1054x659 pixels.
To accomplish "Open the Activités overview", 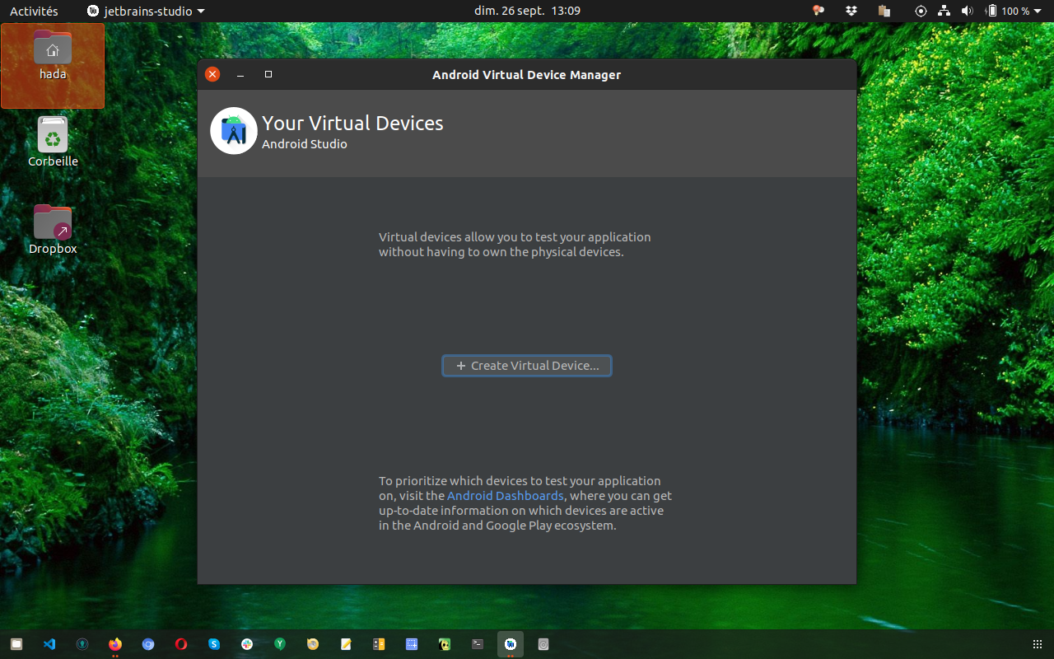I will 34,11.
